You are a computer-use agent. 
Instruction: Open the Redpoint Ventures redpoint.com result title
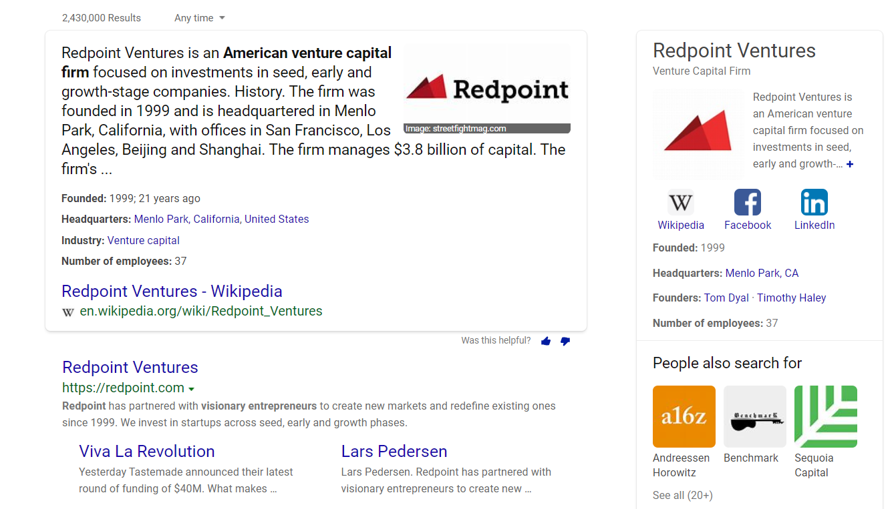(130, 367)
